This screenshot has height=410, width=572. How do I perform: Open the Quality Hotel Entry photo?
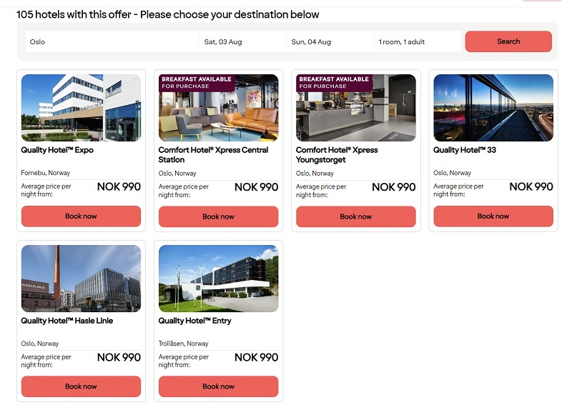tap(219, 279)
